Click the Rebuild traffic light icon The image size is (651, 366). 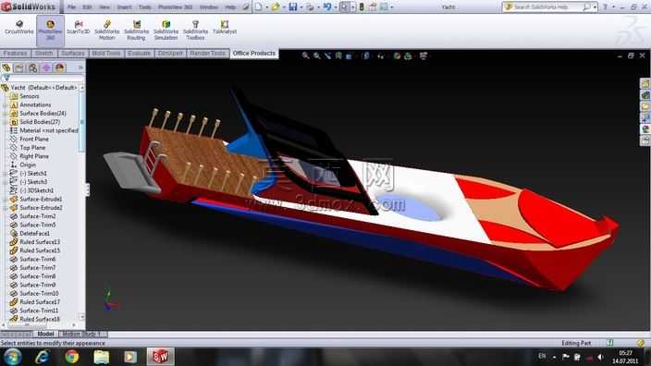[x=362, y=7]
